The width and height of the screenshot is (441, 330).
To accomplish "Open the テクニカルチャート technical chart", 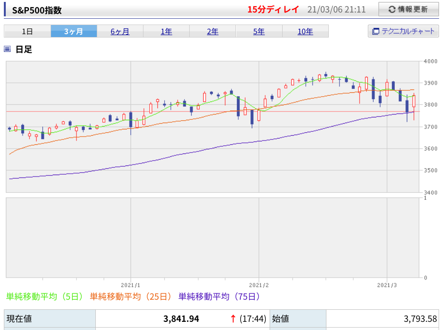I will click(403, 31).
